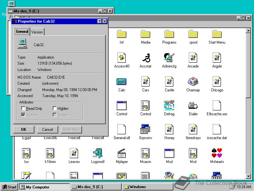
Task: Select the Access40 help file icon
Action: click(122, 58)
